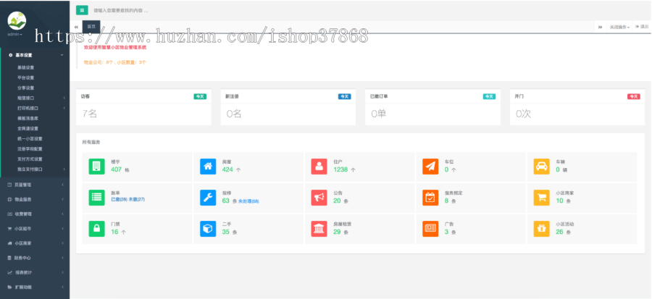This screenshot has width=652, height=299.
Task: Select 支付方式设置 in the sidebar
Action: [30, 159]
